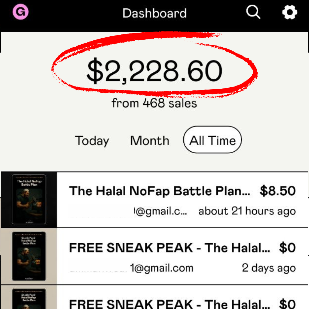Open the bottom FREE SNEAK PEAK sale title
Image resolution: width=309 pixels, height=309 pixels.
(x=169, y=303)
